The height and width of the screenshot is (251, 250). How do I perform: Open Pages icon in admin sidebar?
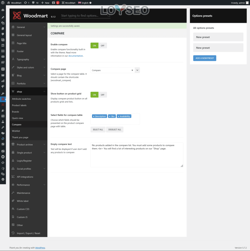click(x=3, y=28)
